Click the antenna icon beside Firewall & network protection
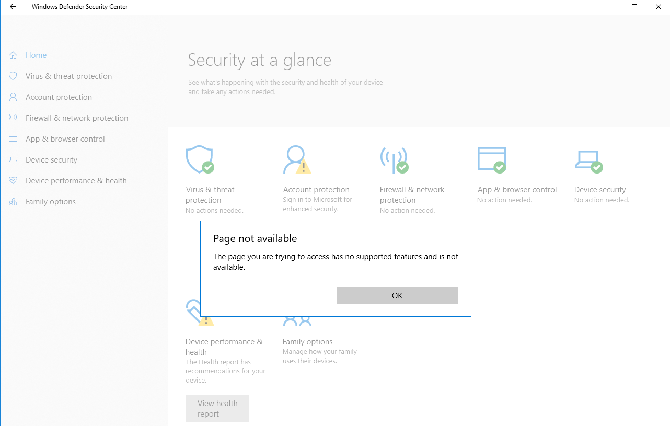 (13, 118)
